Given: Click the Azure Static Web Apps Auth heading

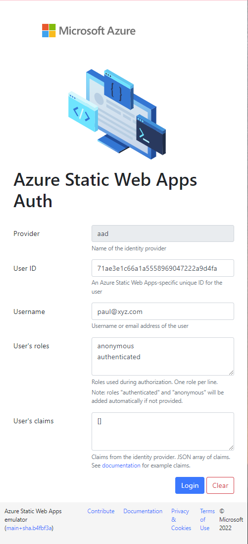Looking at the screenshot, I should click(x=105, y=190).
